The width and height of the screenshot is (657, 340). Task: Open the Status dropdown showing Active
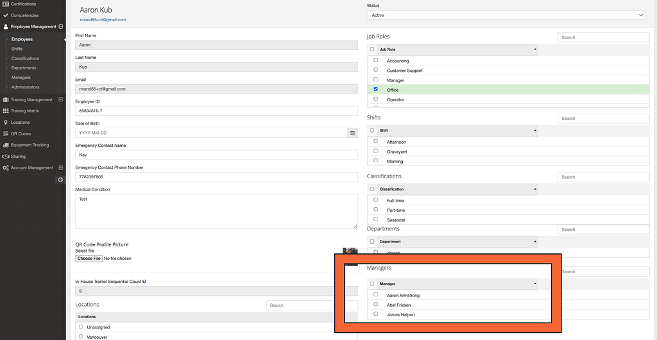506,15
